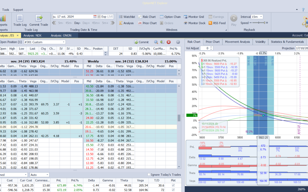The height and width of the screenshot is (192, 308).
Task: Open the Option Chain window
Action: [x=170, y=17]
